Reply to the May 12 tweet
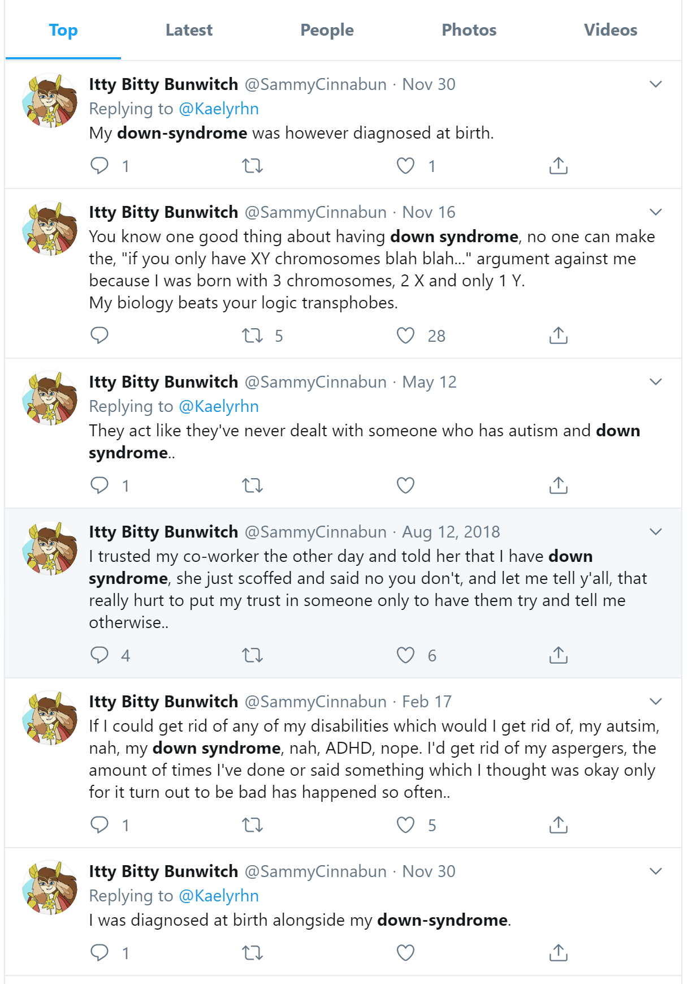Screen dimensions: 688x984 click(99, 485)
